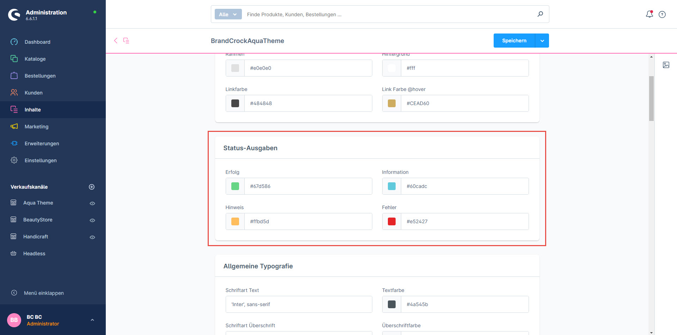Go back using the left arrow icon
Screen dimensions: 677x335
coord(116,41)
